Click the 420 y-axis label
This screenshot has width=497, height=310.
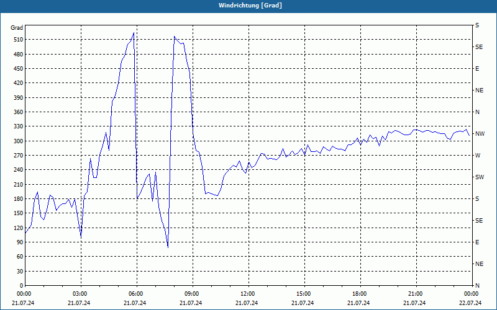click(19, 83)
